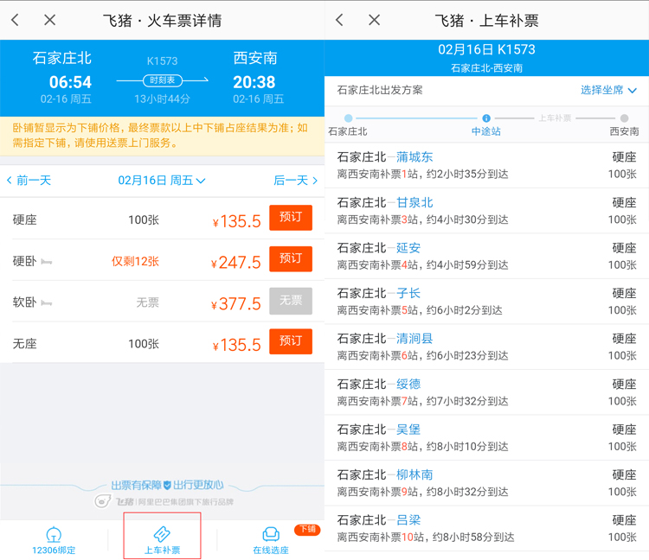Book 硬卧 ticket at ¥247.5
The height and width of the screenshot is (560, 649).
pyautogui.click(x=291, y=259)
